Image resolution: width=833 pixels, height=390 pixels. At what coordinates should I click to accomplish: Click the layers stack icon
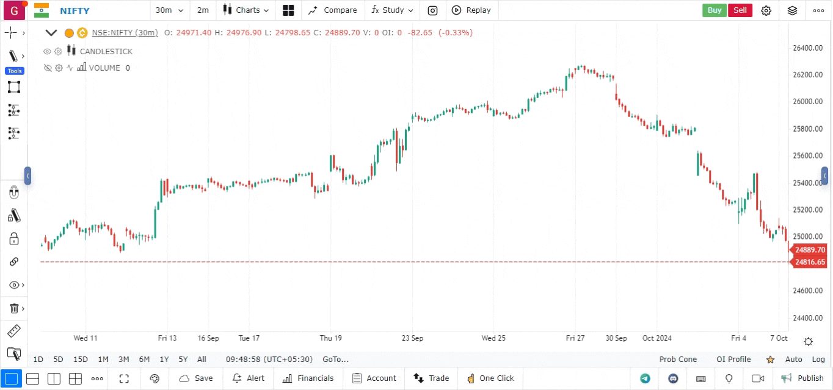792,10
